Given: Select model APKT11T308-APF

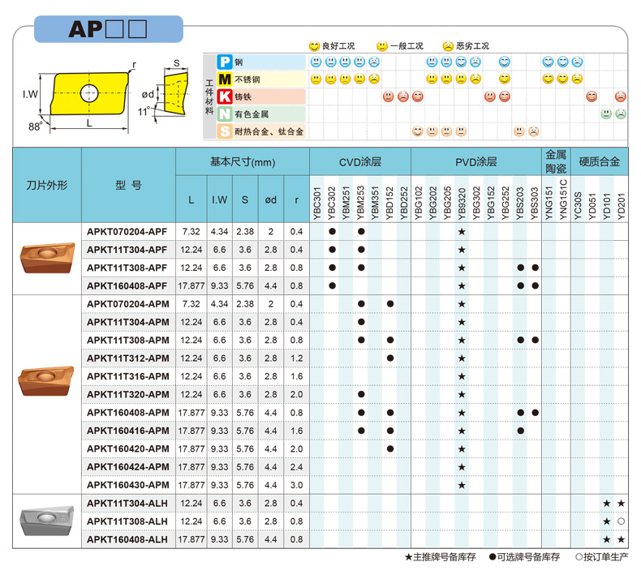Looking at the screenshot, I should tap(127, 268).
